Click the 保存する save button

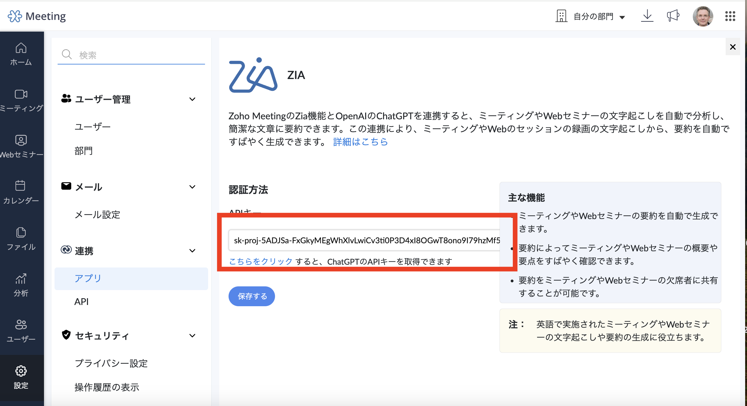tap(251, 296)
